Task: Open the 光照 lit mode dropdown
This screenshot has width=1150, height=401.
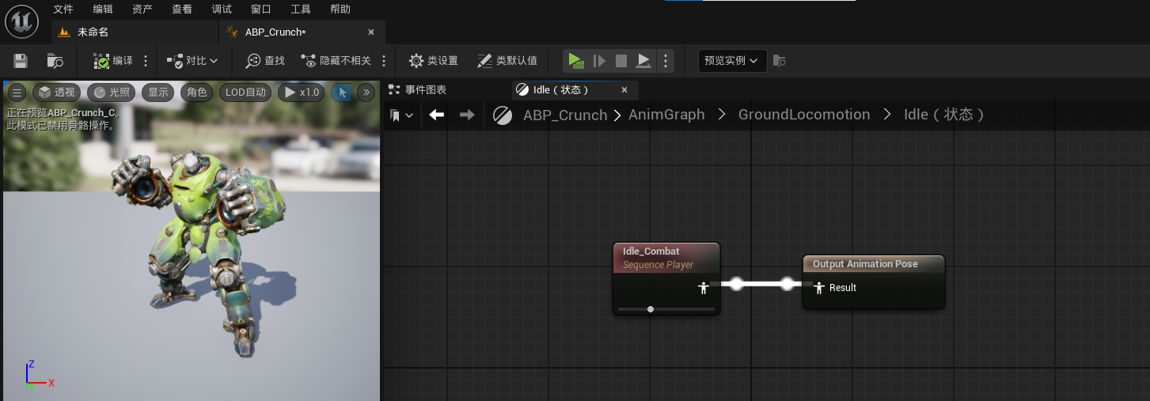Action: (x=112, y=93)
